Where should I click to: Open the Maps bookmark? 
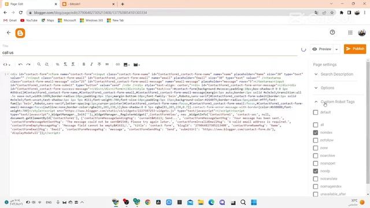47,21
